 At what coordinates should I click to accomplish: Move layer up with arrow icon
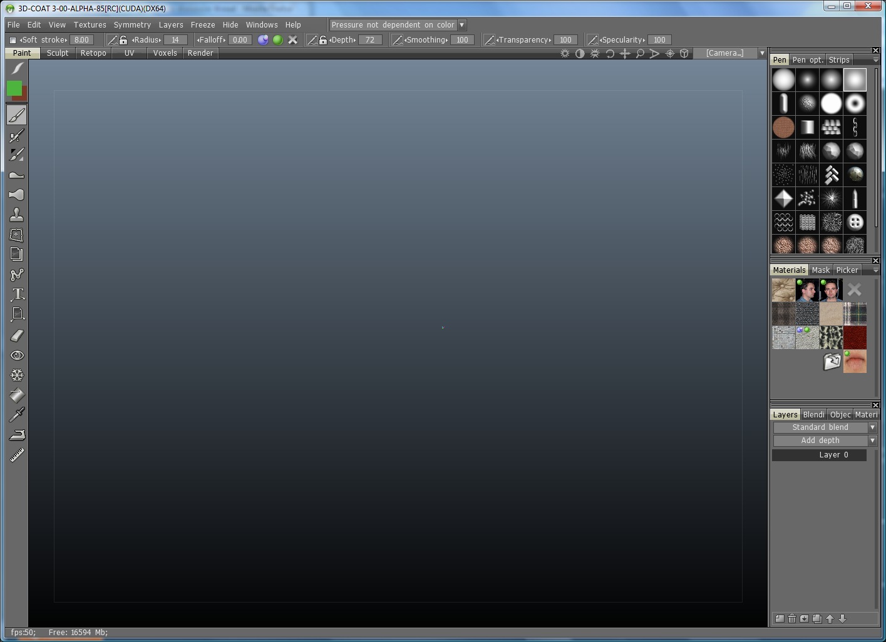pyautogui.click(x=830, y=619)
